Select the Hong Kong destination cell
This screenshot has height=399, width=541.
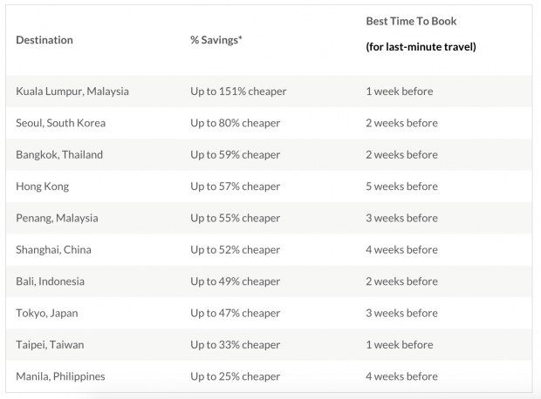[x=42, y=186]
